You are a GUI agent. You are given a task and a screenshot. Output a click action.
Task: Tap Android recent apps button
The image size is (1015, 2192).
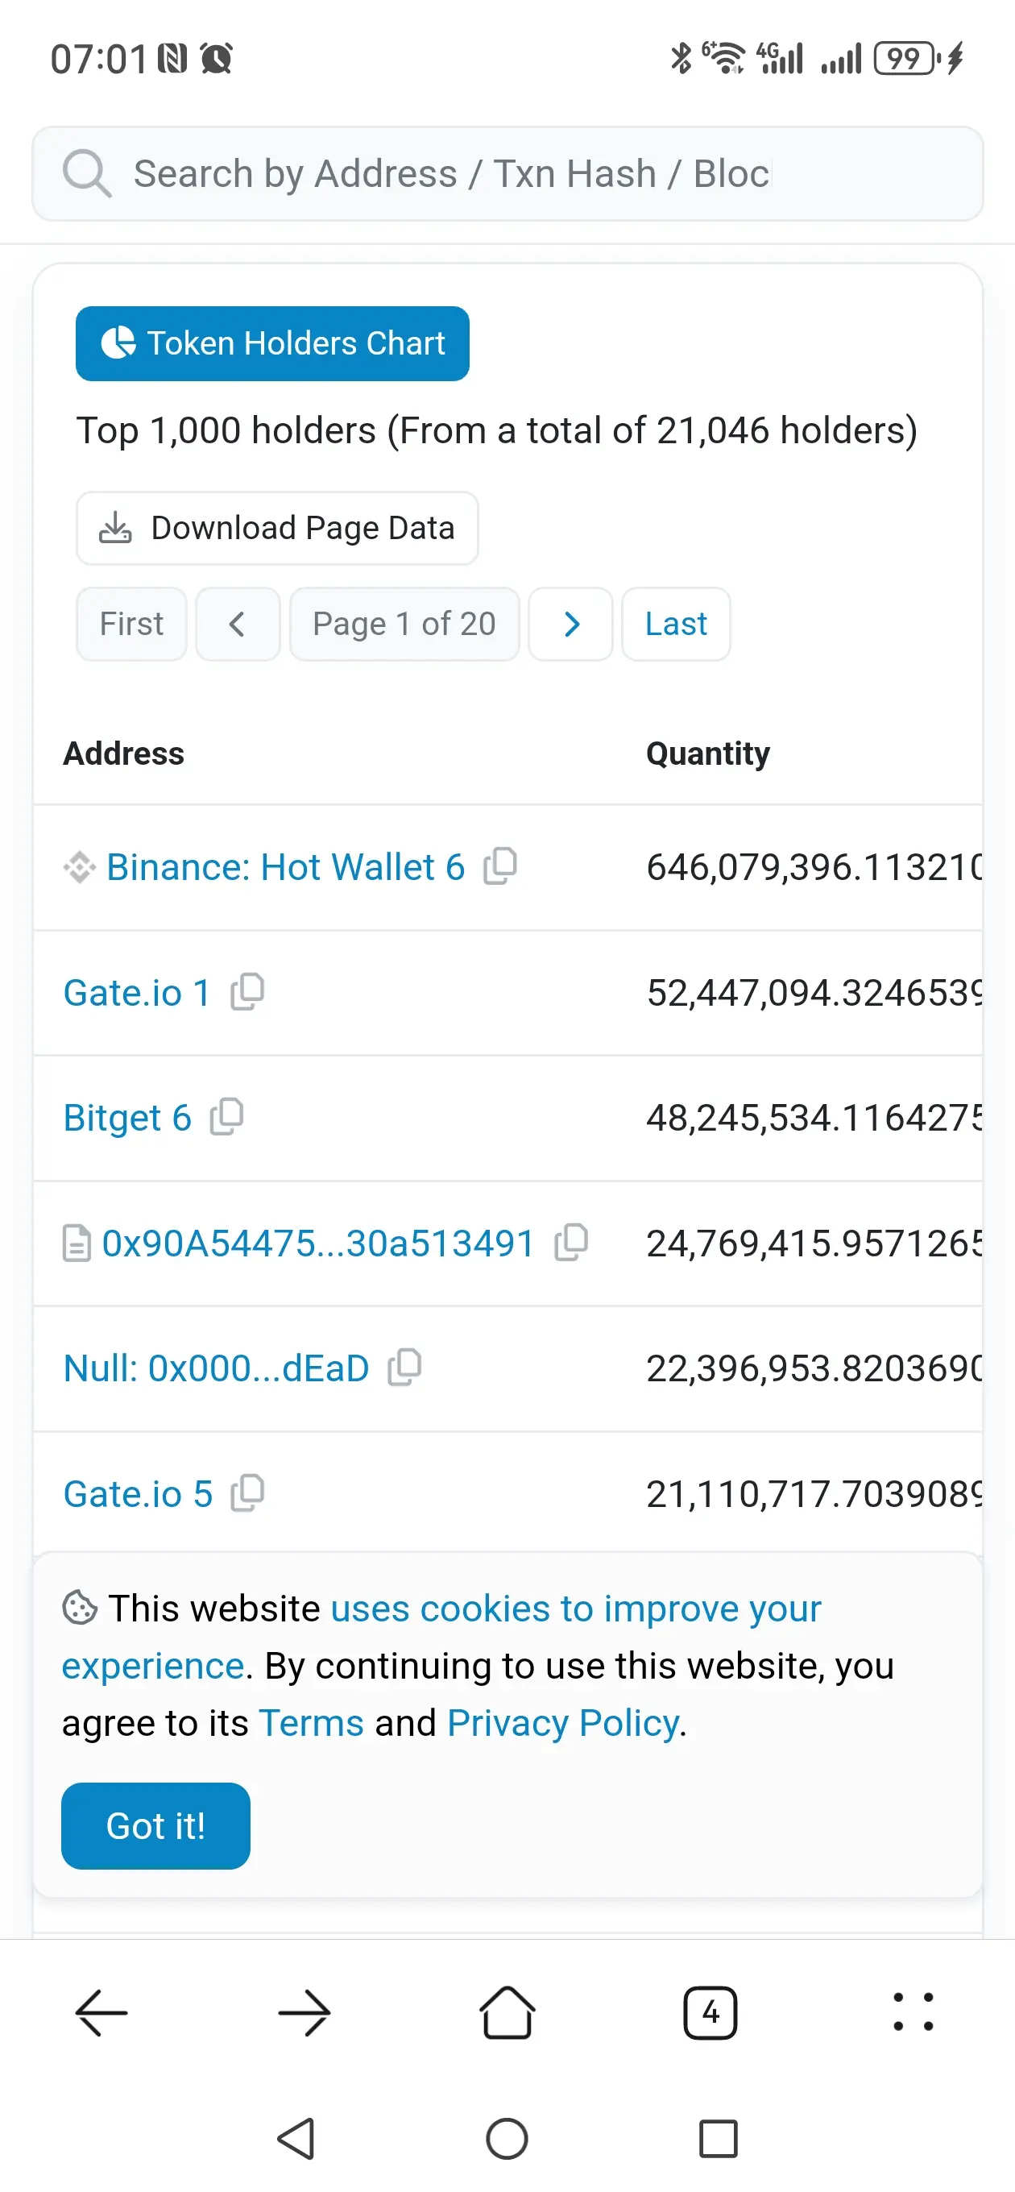(x=718, y=2138)
